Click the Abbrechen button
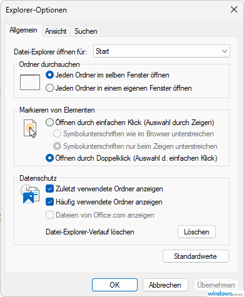This screenshot has height=297, width=244. point(165,285)
